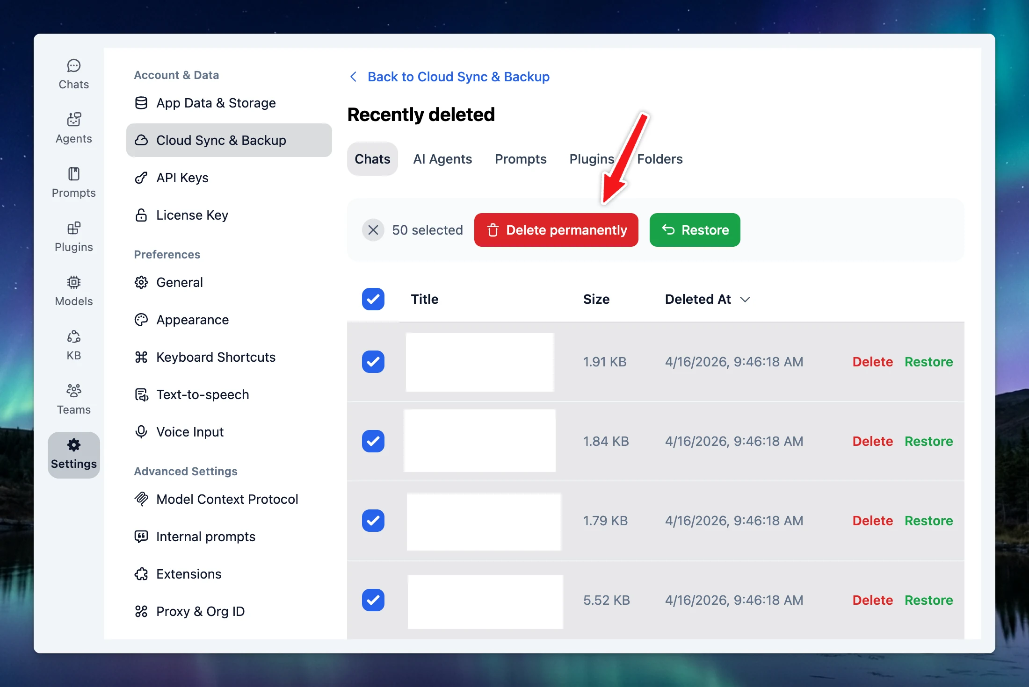Open Keyboard Shortcuts preferences
The width and height of the screenshot is (1029, 687).
(x=229, y=357)
